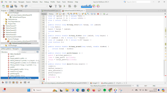The width and height of the screenshot is (167, 93).
Task: Open the Tools menu
Action: coord(64,2)
